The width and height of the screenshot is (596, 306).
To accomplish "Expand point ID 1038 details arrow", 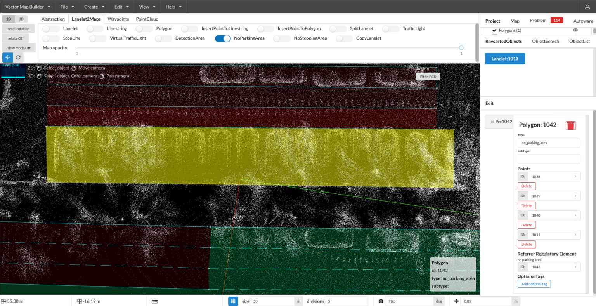I will coord(575,176).
